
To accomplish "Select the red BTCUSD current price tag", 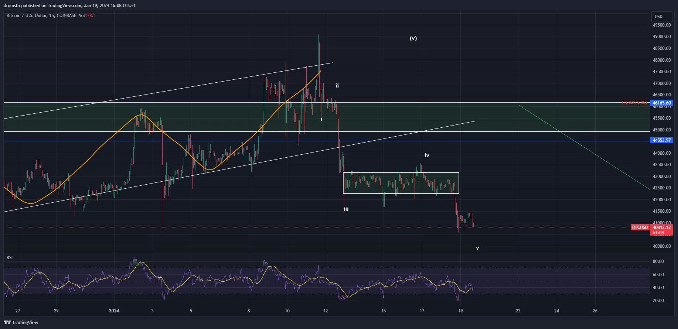I will (640, 227).
